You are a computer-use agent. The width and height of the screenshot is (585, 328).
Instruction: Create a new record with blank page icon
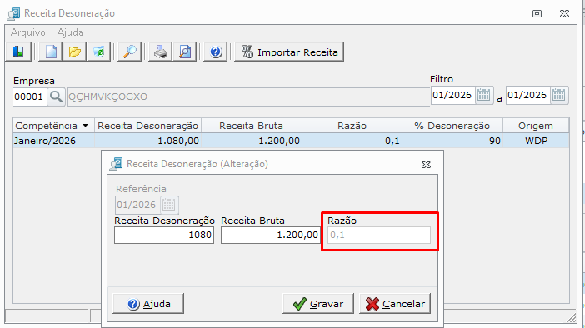51,52
